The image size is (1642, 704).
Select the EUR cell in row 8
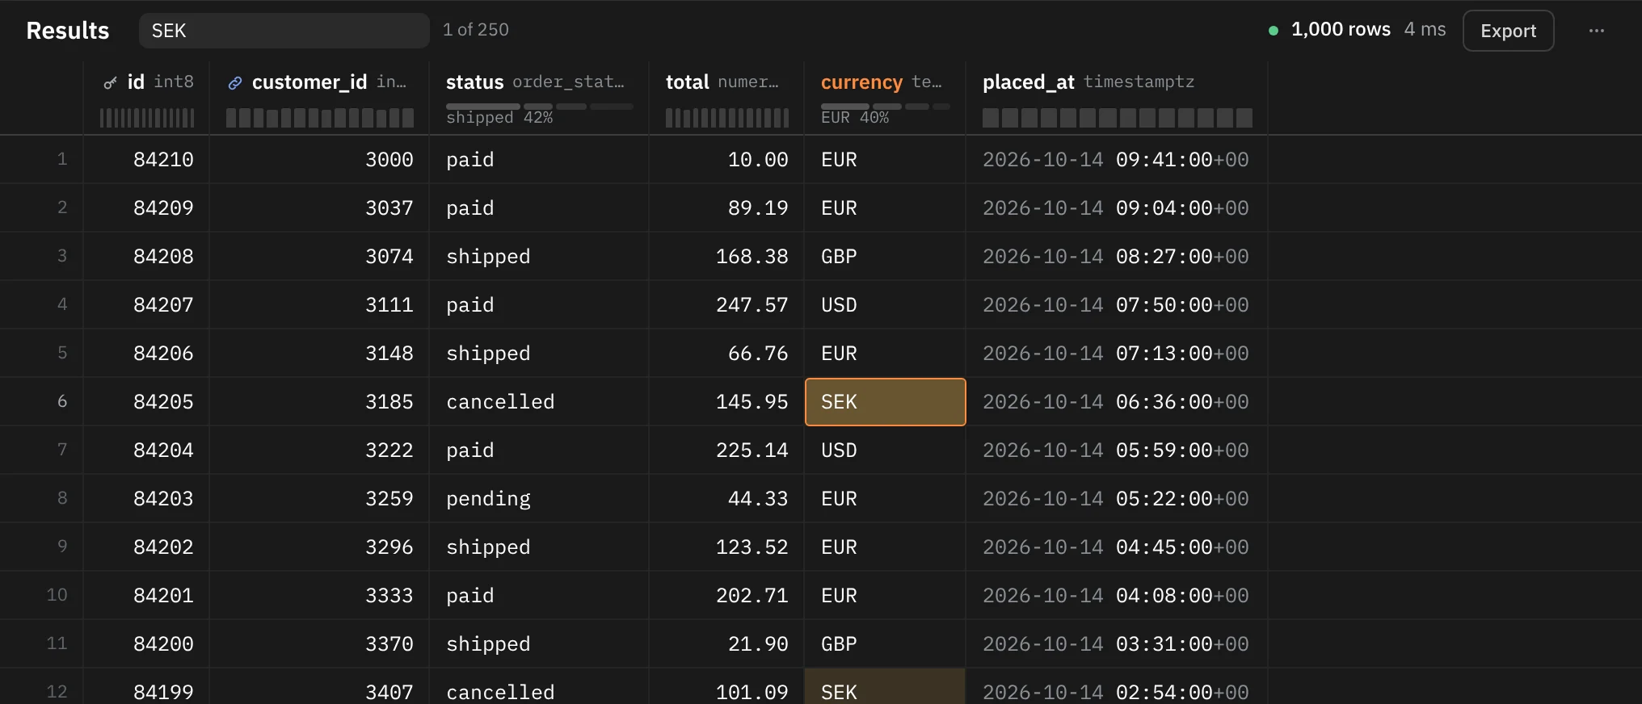pyautogui.click(x=885, y=499)
